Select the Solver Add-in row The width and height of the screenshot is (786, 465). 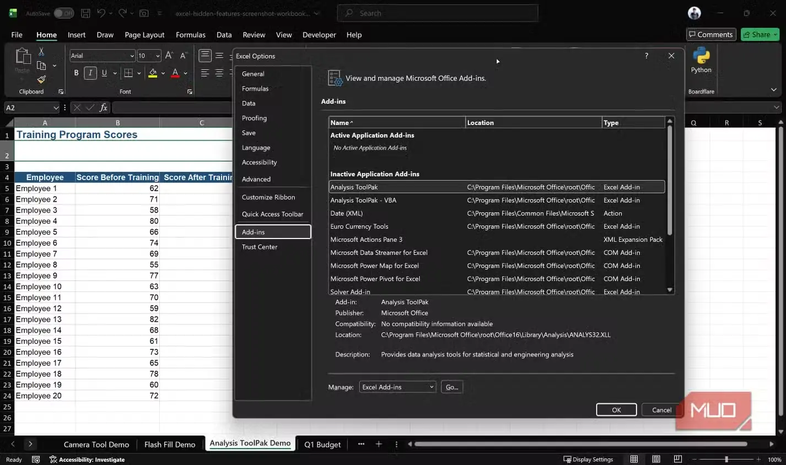(497, 291)
